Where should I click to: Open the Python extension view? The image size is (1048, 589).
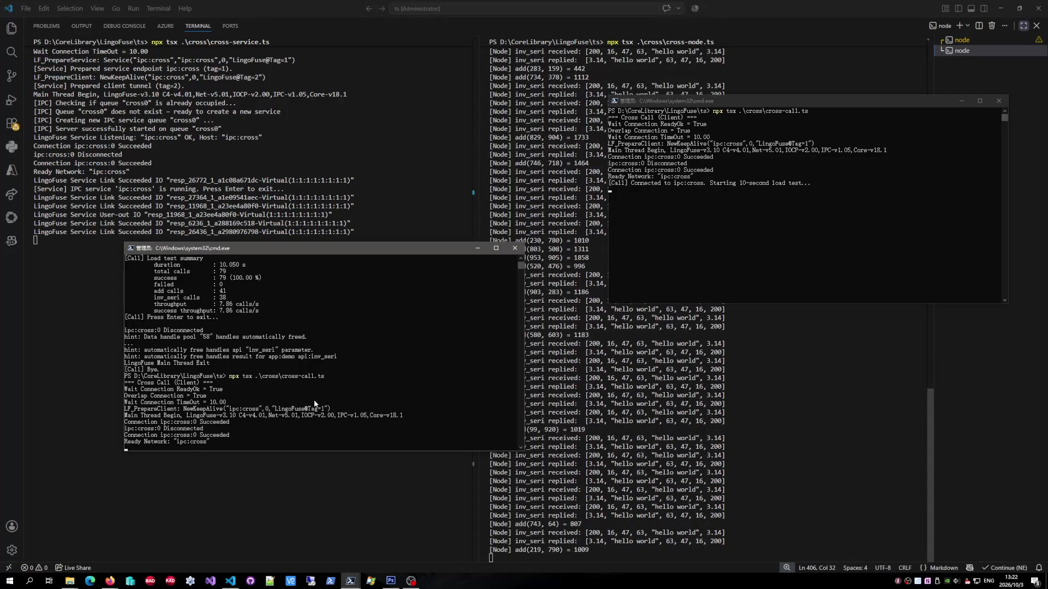11,147
